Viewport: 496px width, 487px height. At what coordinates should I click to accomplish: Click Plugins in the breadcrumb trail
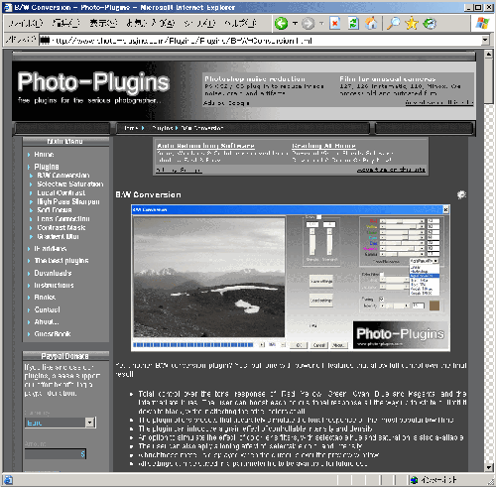click(x=162, y=128)
